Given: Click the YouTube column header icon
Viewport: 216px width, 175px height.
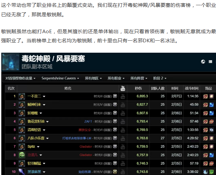Looking at the screenshot, I should click(123, 88).
